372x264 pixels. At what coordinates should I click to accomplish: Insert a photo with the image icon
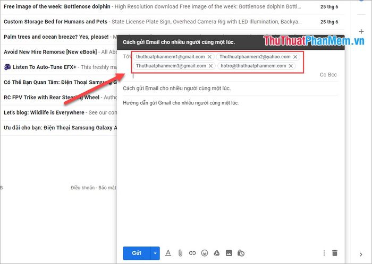click(229, 253)
